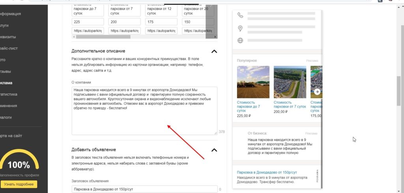Image resolution: width=404 pixels, height=193 pixels.
Task: Click the phone icon in the preview card
Action: click(x=240, y=15)
